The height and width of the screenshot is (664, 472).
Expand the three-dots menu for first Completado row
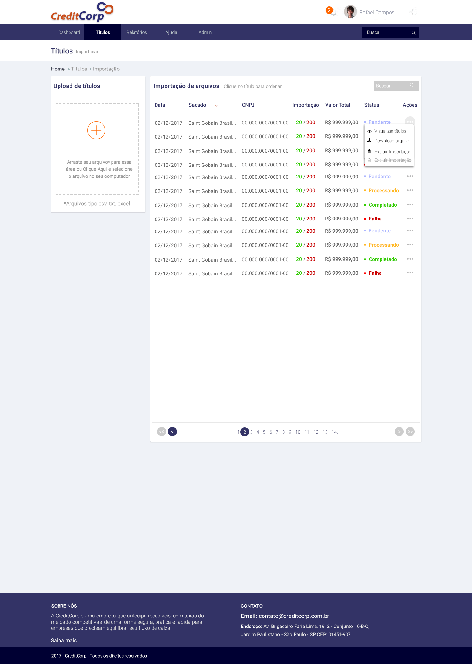[x=410, y=205]
